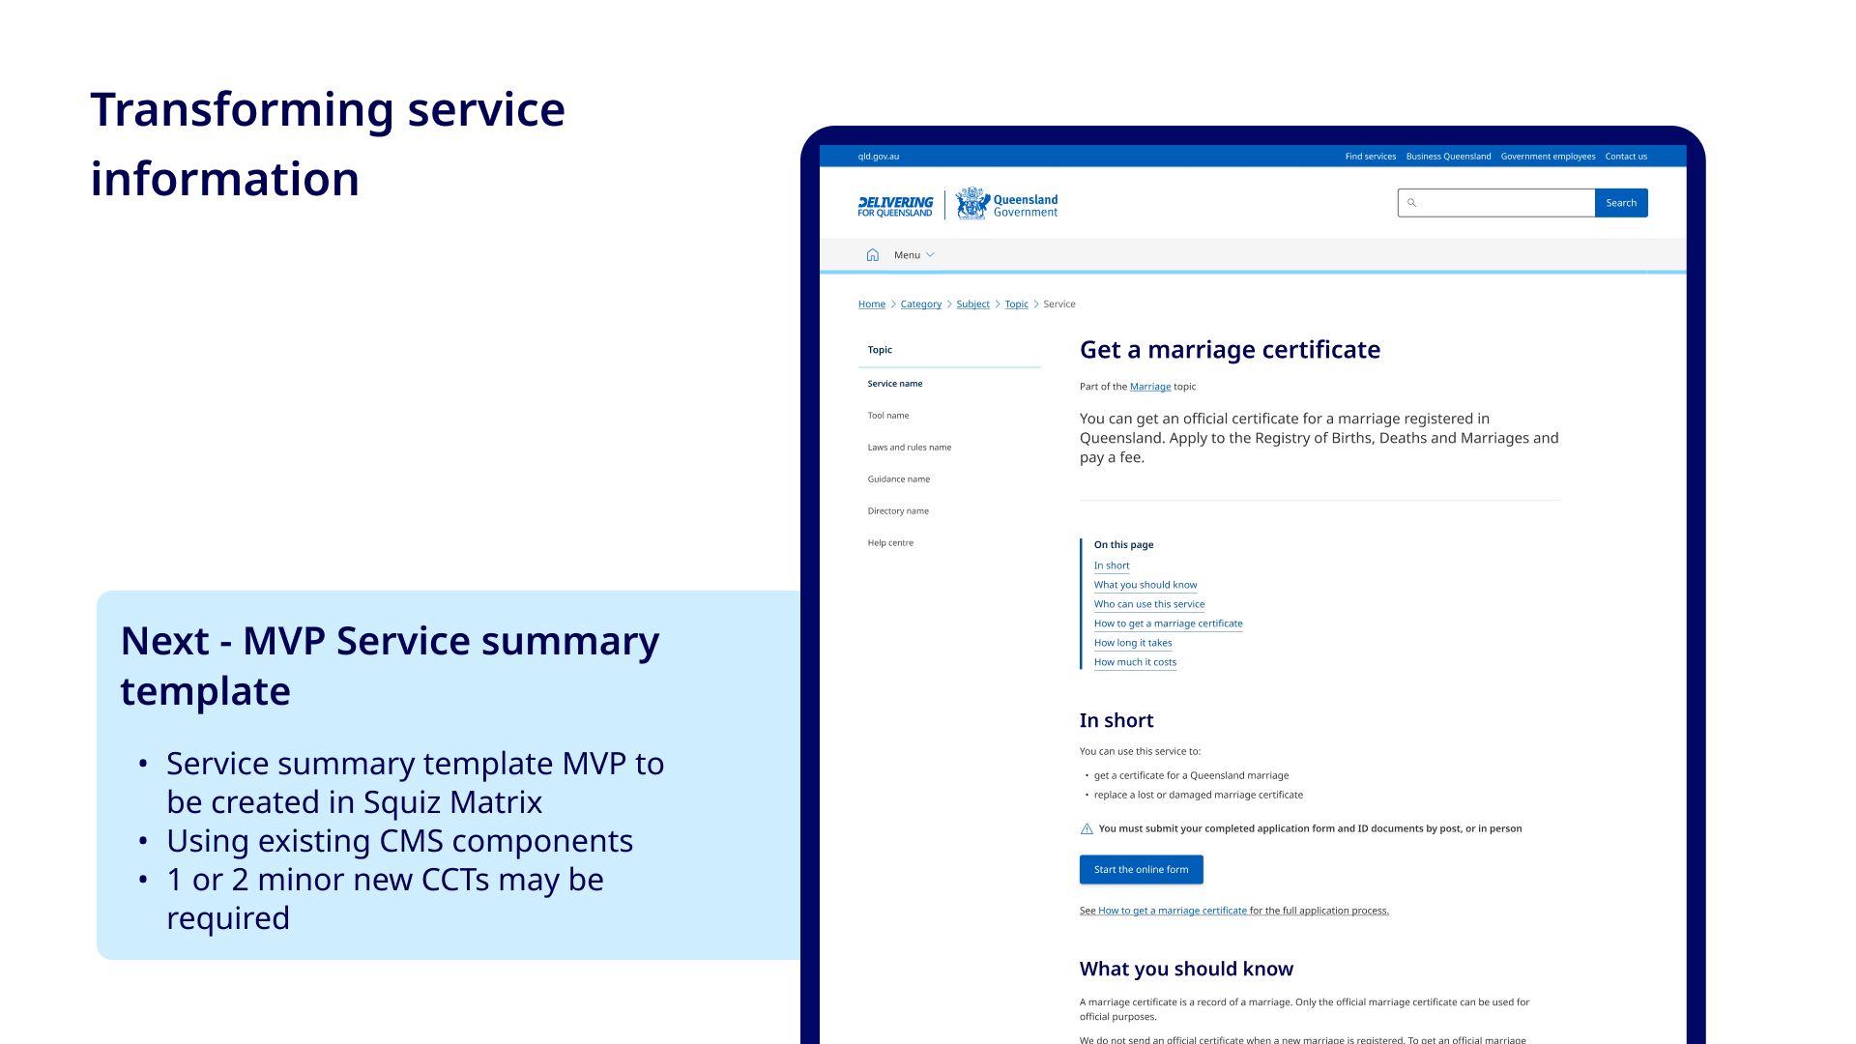Select Laws and rules name sidebar item
Screen dimensions: 1856x1044
tap(909, 448)
